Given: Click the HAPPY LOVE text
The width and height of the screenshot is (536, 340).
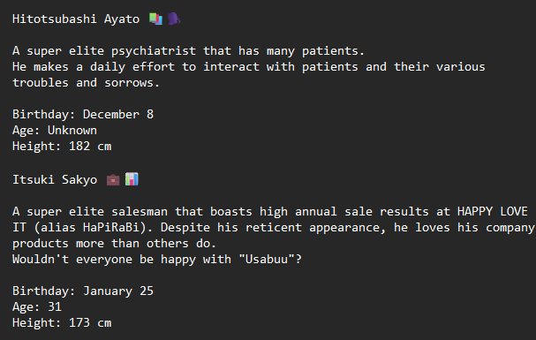Looking at the screenshot, I should tap(493, 212).
